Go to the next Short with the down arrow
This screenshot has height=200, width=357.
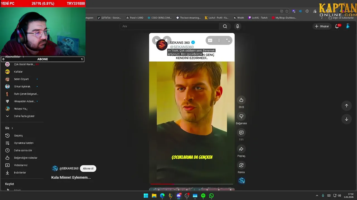tap(346, 119)
